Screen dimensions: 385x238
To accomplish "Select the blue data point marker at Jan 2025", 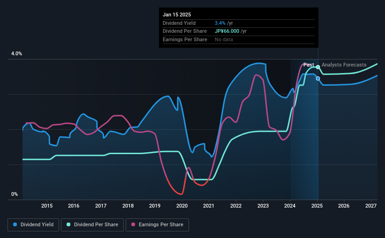I will [x=318, y=79].
